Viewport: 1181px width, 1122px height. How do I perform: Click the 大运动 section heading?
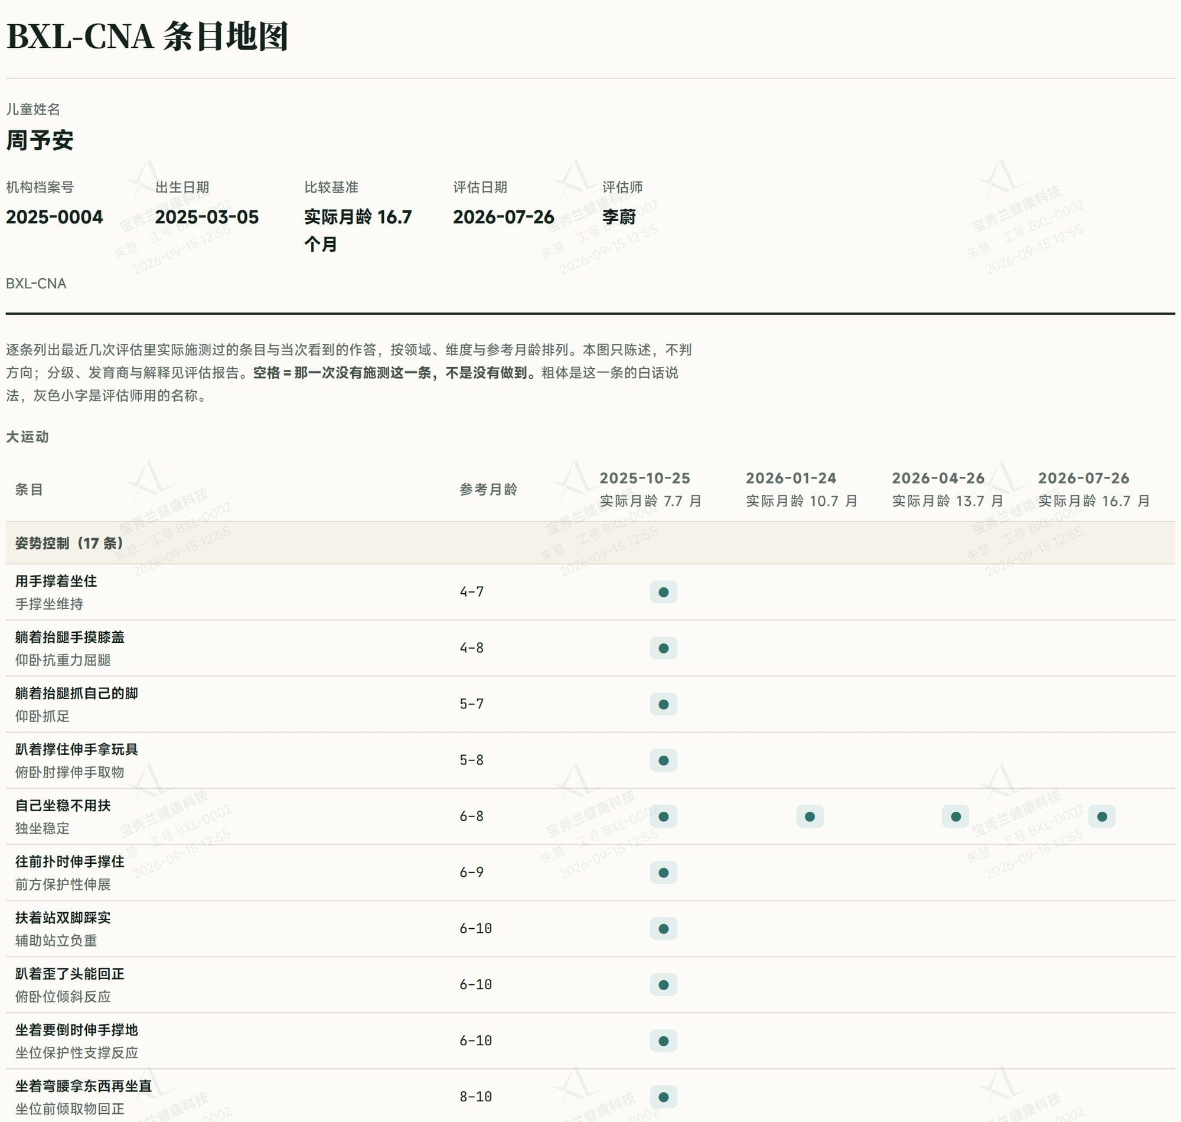tap(28, 437)
